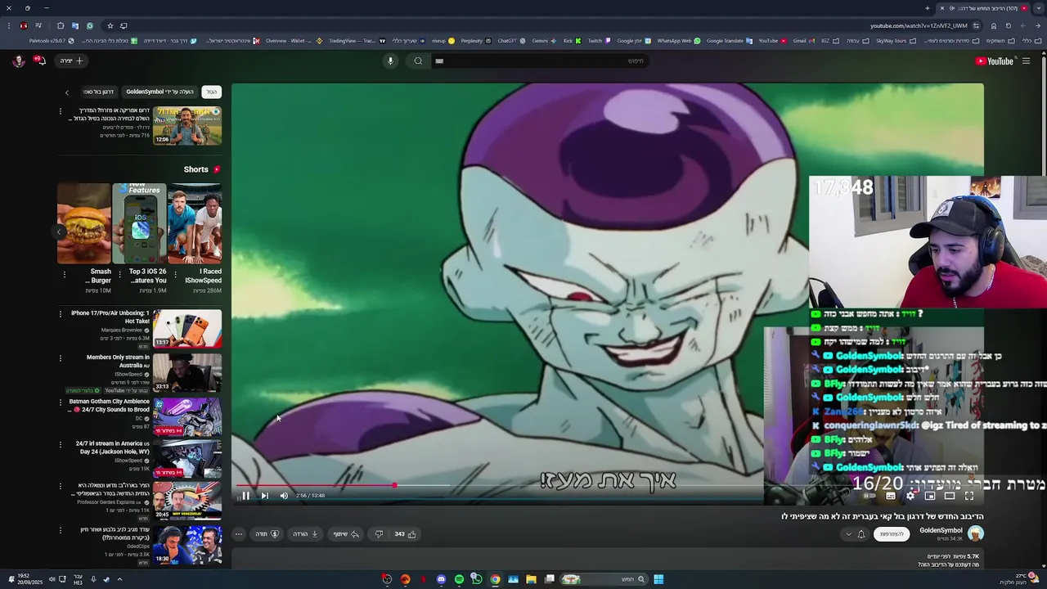The image size is (1047, 589).
Task: Like the video showing 343 likes
Action: 406,534
